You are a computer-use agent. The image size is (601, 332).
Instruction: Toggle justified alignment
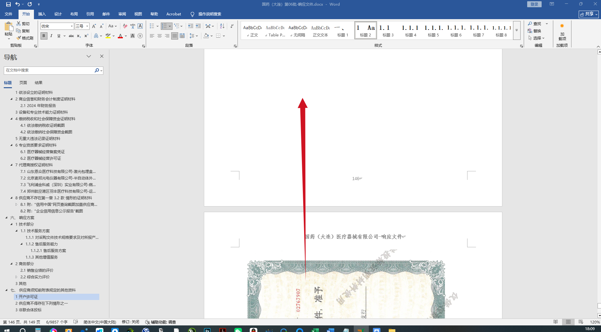(x=175, y=36)
